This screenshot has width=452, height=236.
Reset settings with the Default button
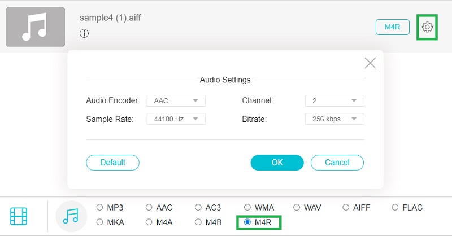pyautogui.click(x=112, y=163)
